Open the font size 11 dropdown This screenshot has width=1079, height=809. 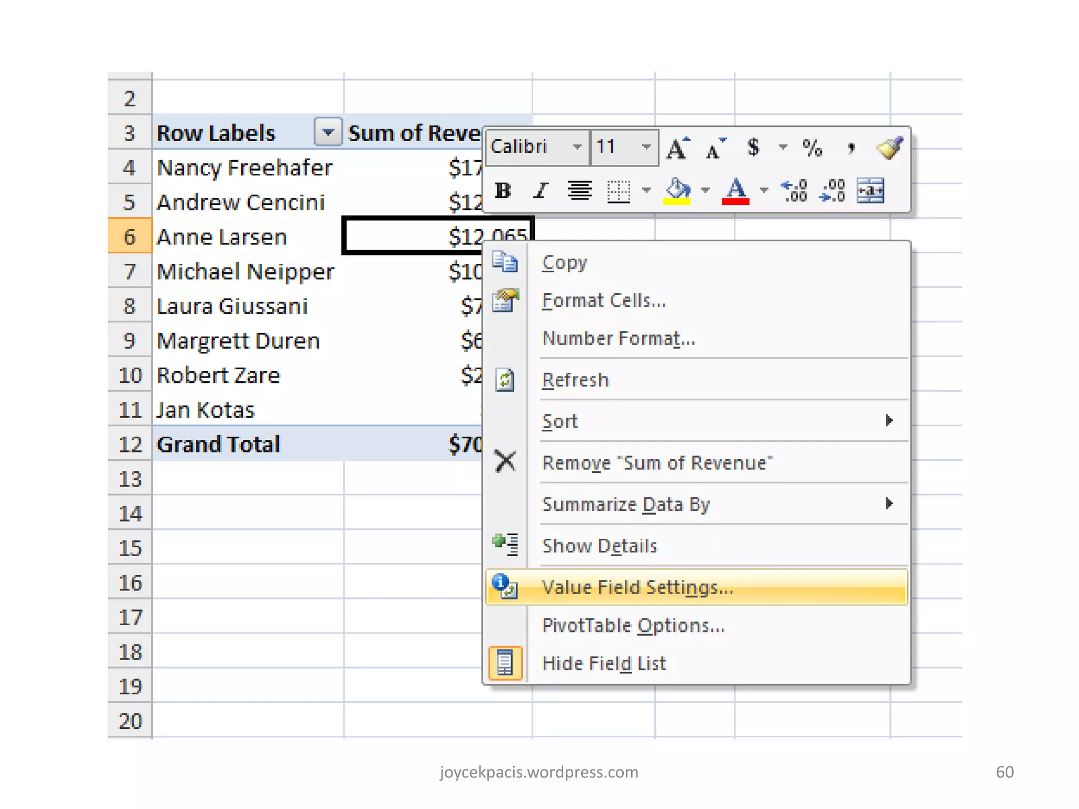pyautogui.click(x=646, y=147)
